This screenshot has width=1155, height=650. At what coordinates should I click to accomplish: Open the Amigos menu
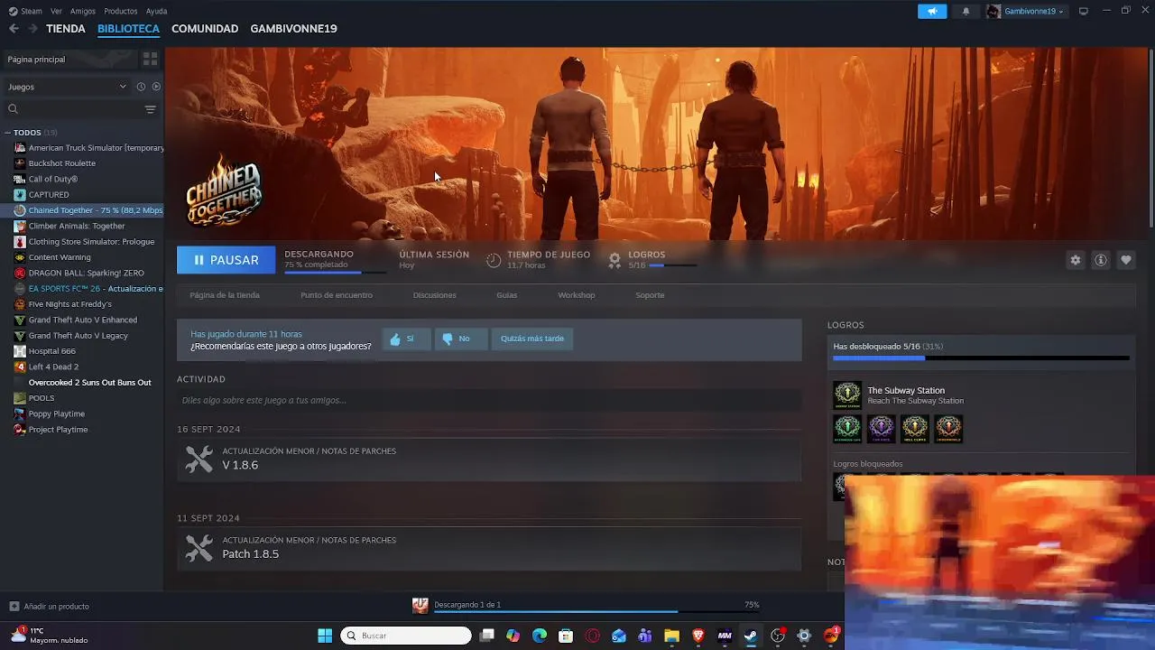pyautogui.click(x=83, y=11)
